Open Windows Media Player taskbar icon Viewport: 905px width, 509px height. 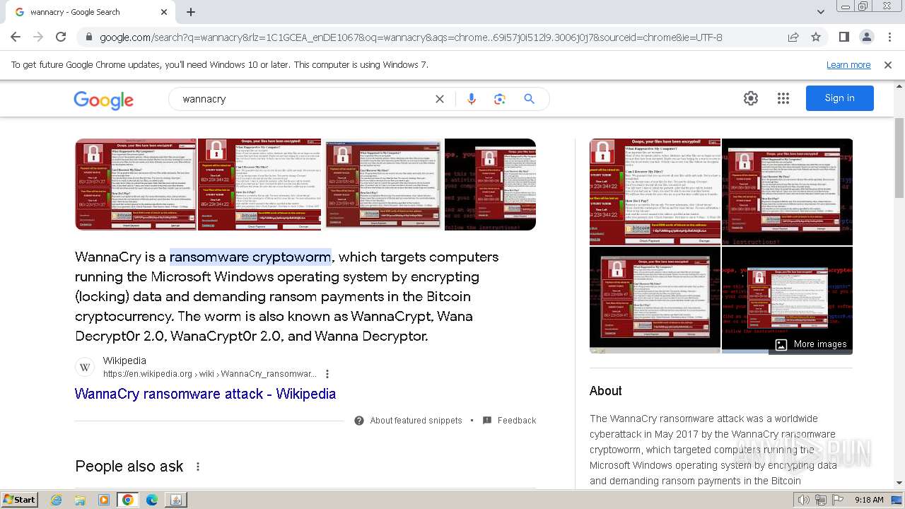click(104, 500)
